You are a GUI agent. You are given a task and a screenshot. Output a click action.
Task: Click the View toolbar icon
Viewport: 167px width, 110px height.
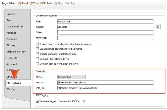pyautogui.click(x=31, y=3)
